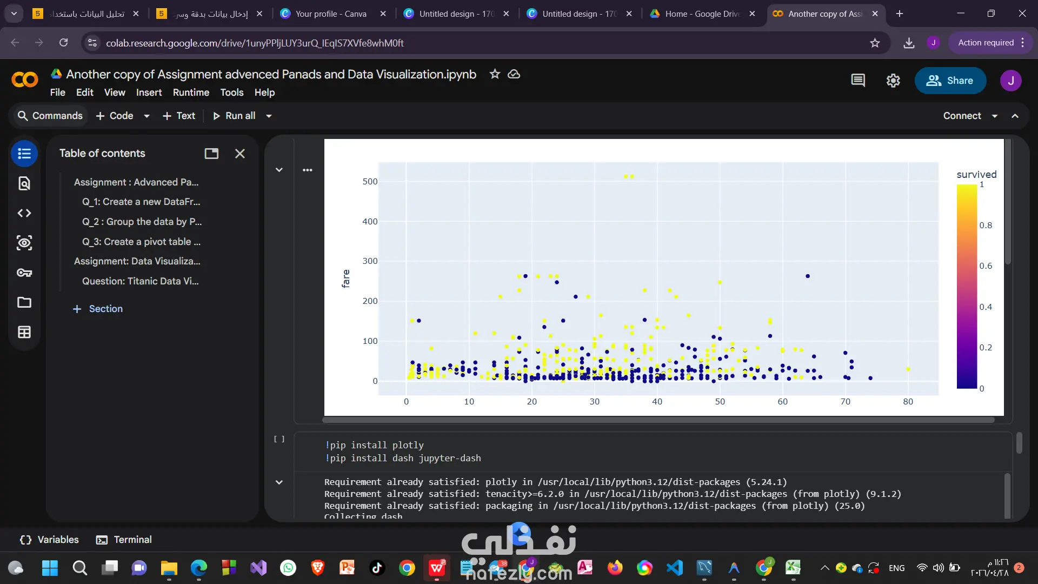The height and width of the screenshot is (584, 1038).
Task: Open the Find and replace sidebar icon
Action: point(24,184)
